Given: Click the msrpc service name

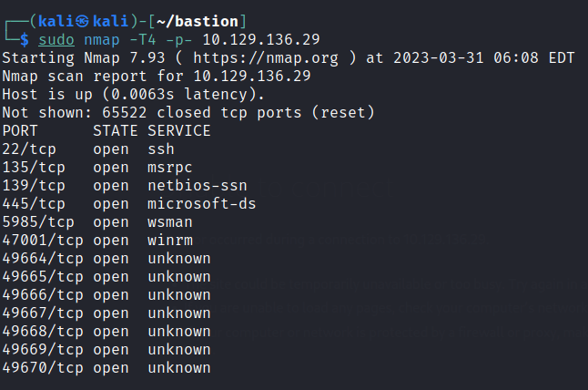Looking at the screenshot, I should (169, 167).
